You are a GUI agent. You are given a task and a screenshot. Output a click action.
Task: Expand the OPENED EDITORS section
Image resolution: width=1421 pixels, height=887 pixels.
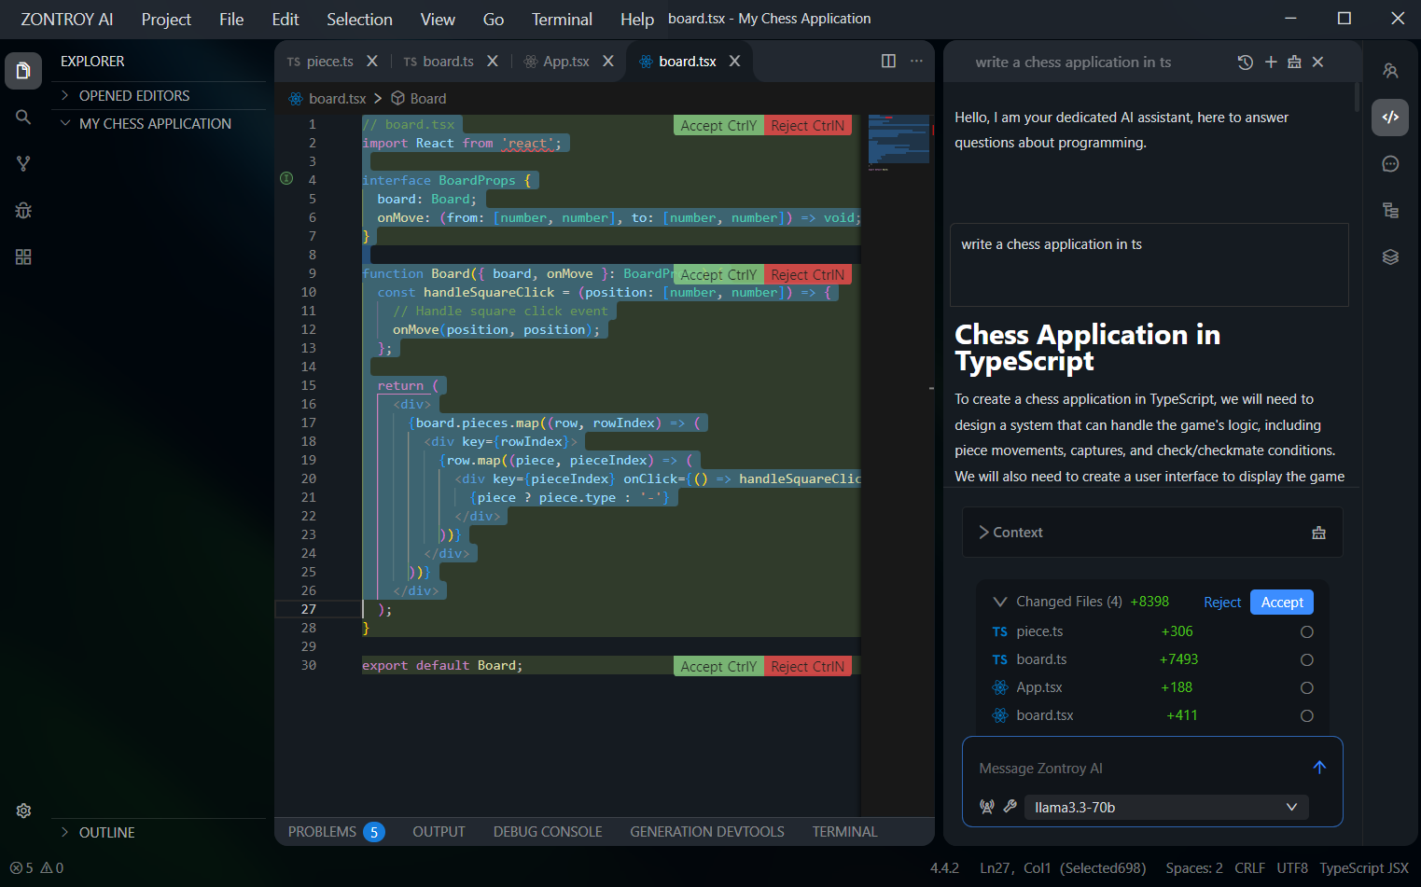tap(134, 96)
